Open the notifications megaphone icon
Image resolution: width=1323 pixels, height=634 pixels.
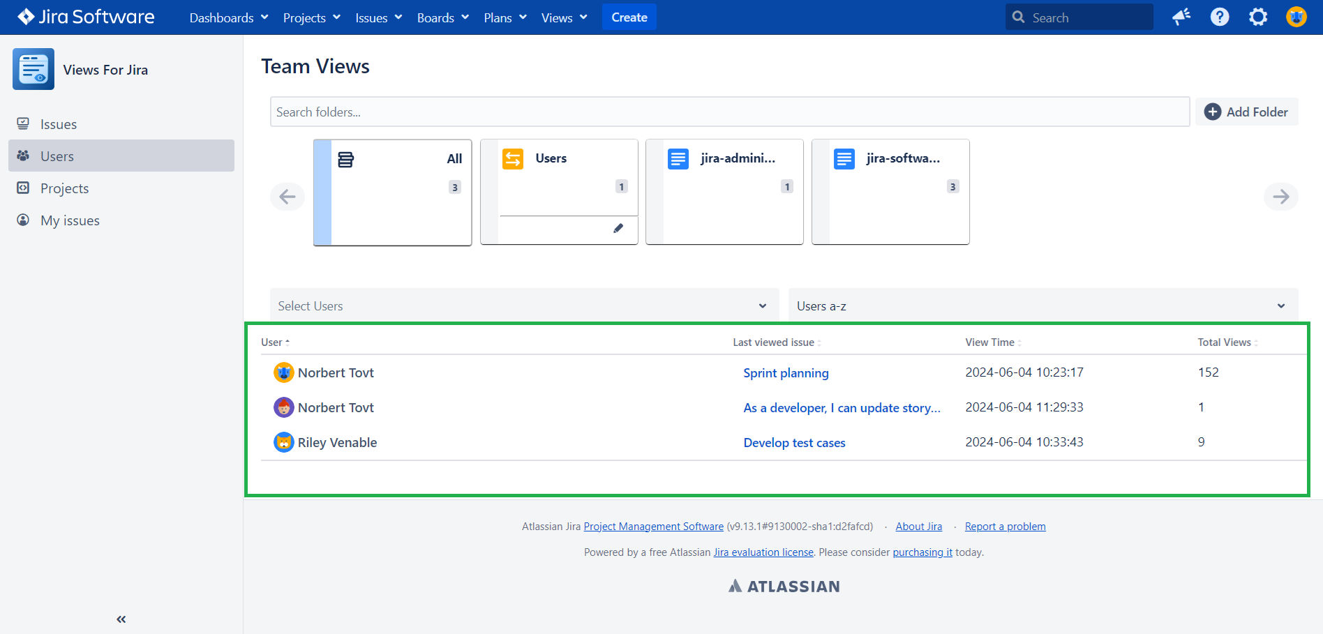tap(1181, 17)
